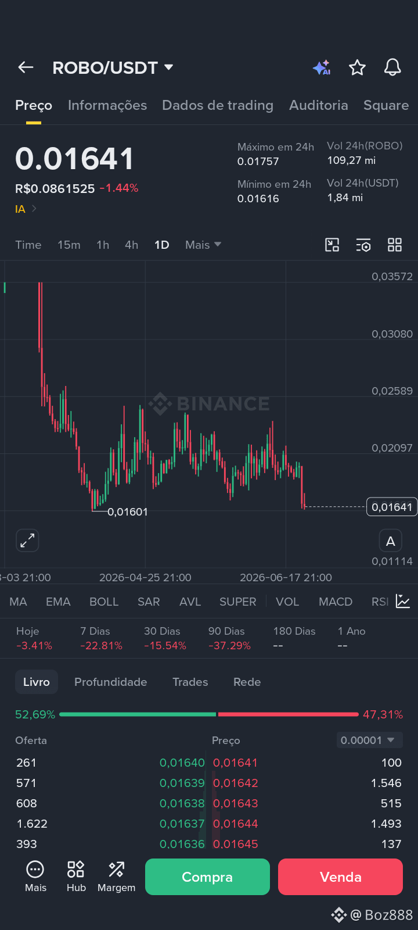Switch to Profundidade view
418x930 pixels.
(110, 682)
